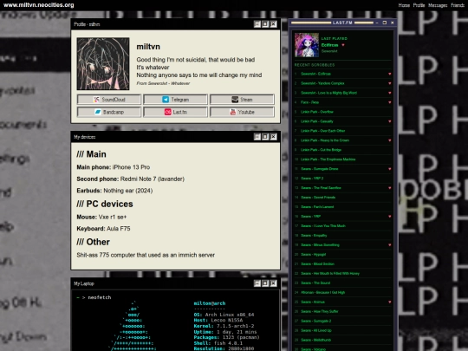Open the Youtube channel button
The height and width of the screenshot is (351, 468).
(242, 112)
